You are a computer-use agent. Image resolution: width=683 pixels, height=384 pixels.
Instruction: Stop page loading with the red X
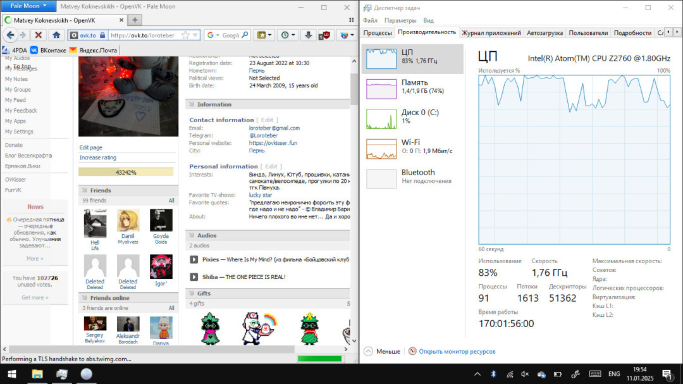point(39,35)
